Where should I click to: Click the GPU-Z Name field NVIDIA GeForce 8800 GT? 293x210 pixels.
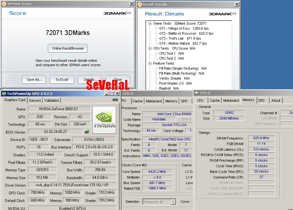[x=59, y=109]
